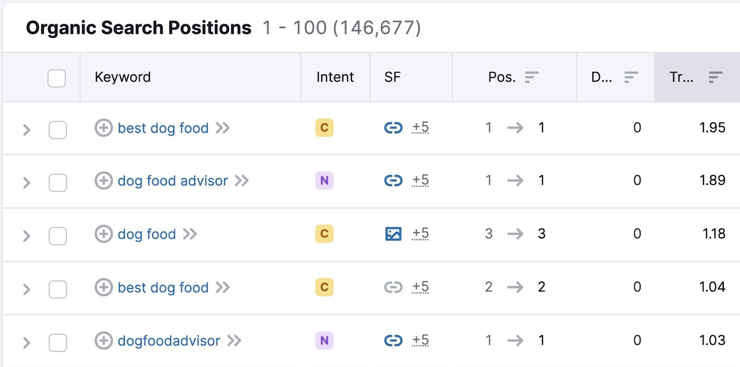Click the Intent column header
The width and height of the screenshot is (740, 367).
[335, 77]
